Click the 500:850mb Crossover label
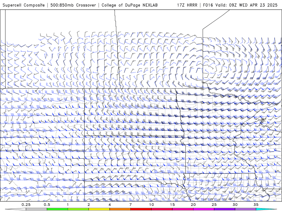 (x=73, y=5)
